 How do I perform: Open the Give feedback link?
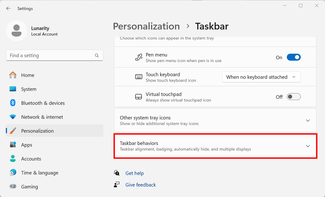coord(140,185)
